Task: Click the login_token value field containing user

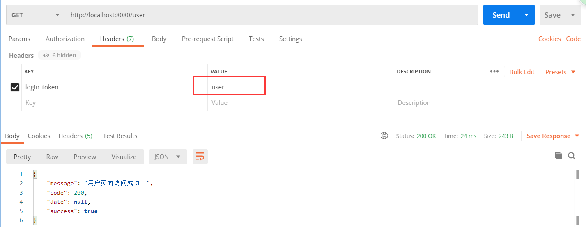Action: pyautogui.click(x=229, y=87)
